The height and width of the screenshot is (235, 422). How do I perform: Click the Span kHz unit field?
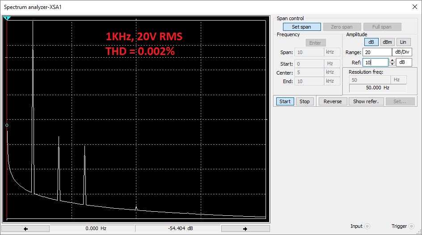tap(332, 52)
